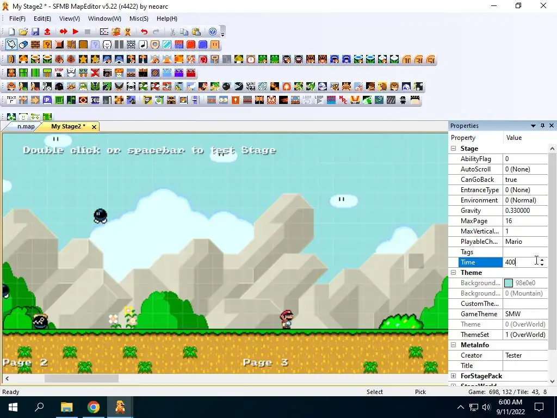Open main toolbar overflow options arrow
557x418 pixels.
pos(222,34)
